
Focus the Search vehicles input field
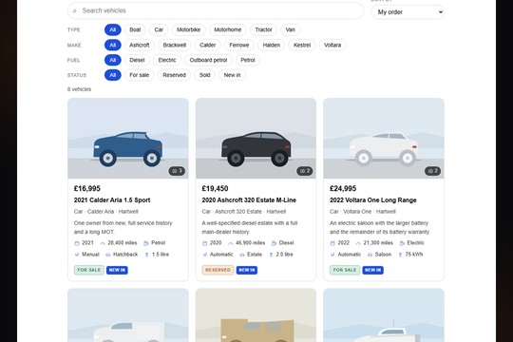216,10
